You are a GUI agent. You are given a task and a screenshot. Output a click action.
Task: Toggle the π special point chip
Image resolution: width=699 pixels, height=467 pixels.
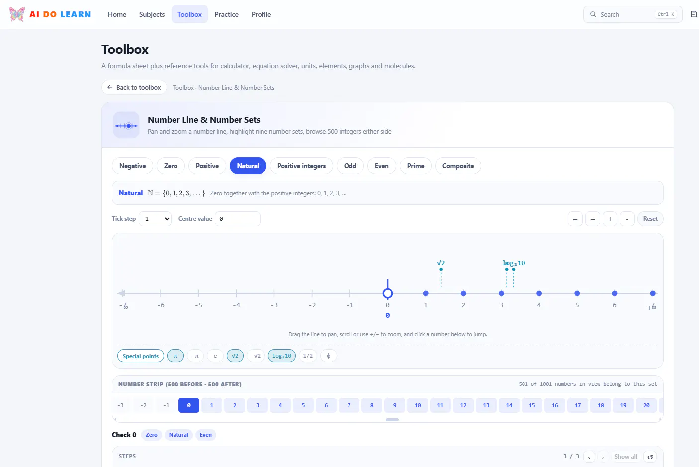(x=175, y=356)
